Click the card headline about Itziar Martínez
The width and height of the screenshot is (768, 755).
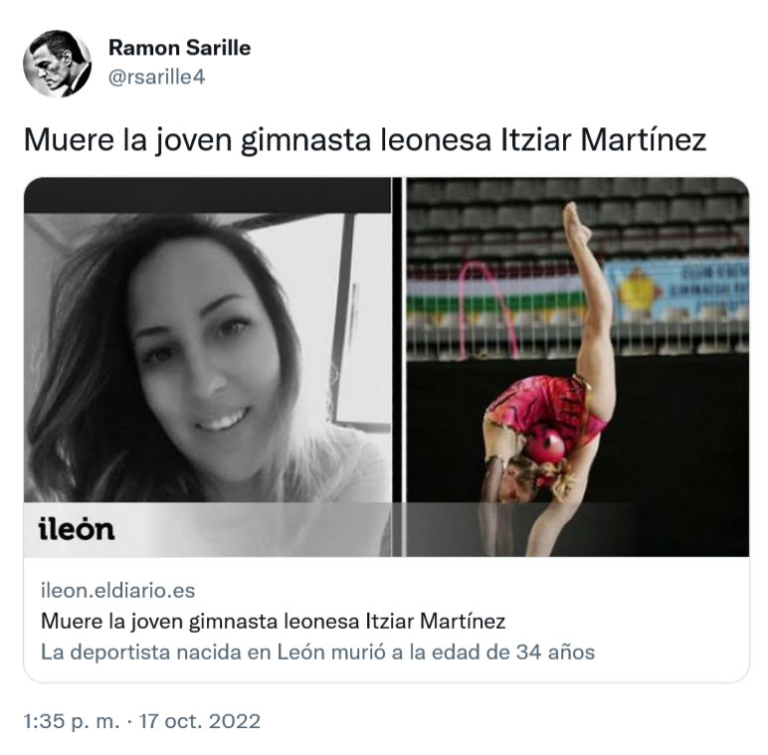[273, 622]
